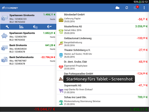The image size is (149, 112).
Task: Refresh accounts with the sync arrows icon
Action: [127, 8]
